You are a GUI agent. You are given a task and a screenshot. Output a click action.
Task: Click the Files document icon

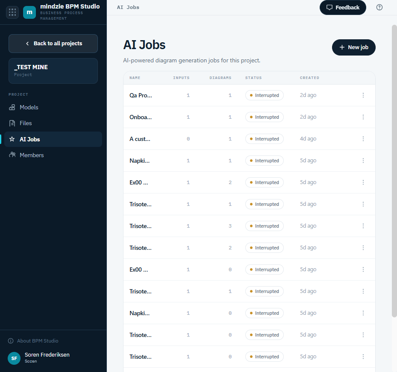pyautogui.click(x=12, y=123)
